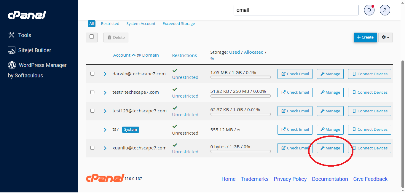
Task: Connect Devices for xuanliu@techscape7.com
Action: tap(369, 148)
